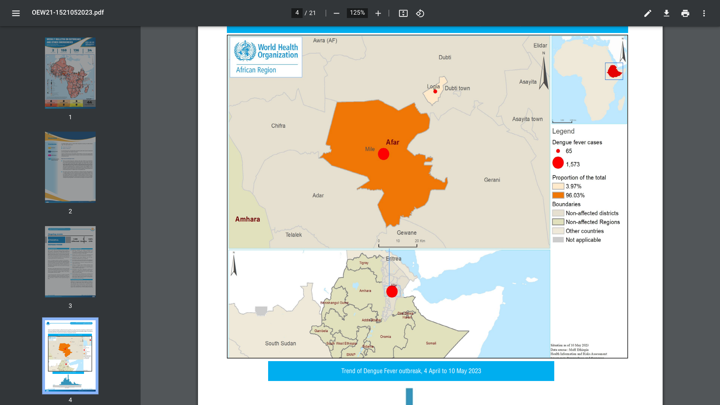Open page 2 thumbnail
720x405 pixels.
(70, 167)
